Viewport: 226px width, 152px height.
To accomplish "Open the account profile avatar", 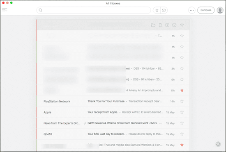I will click(220, 10).
